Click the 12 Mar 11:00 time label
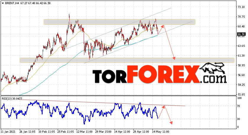This screenshot has width=248, height=135. (x=84, y=132)
